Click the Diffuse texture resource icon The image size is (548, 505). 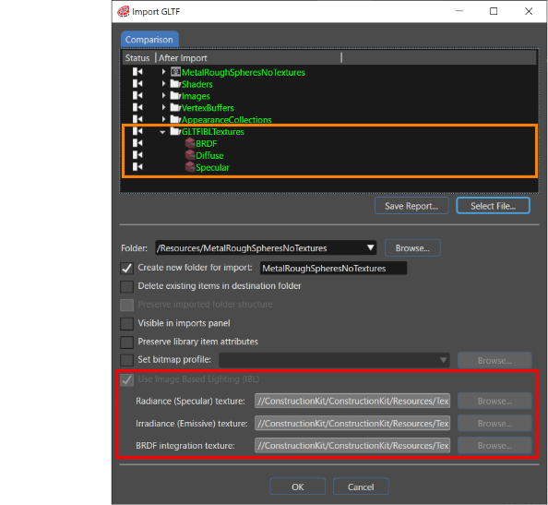tap(190, 155)
